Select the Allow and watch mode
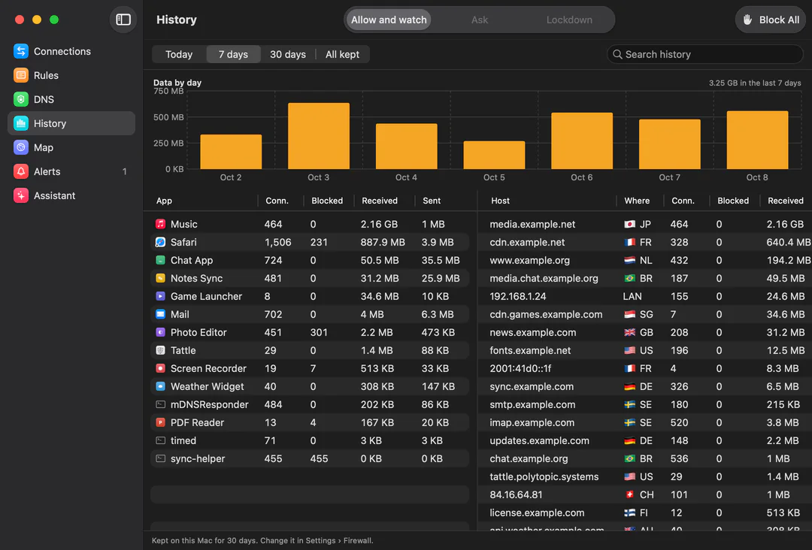Screen dimensions: 812x550 (x=389, y=20)
